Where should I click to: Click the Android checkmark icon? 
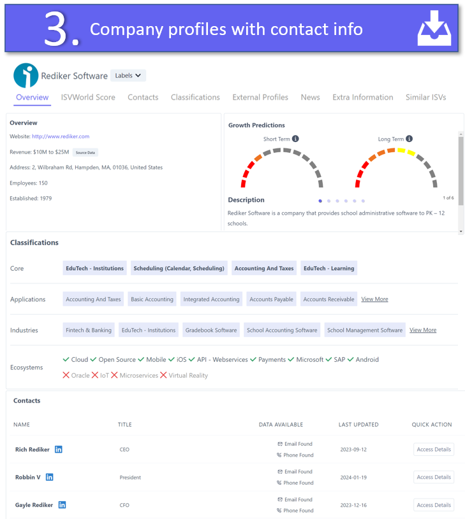(351, 359)
